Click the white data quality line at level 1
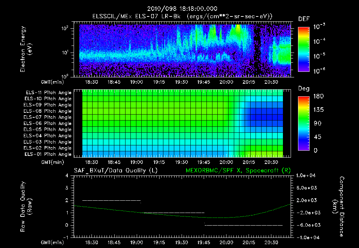The width and height of the screenshot is (359, 248). click(x=172, y=213)
